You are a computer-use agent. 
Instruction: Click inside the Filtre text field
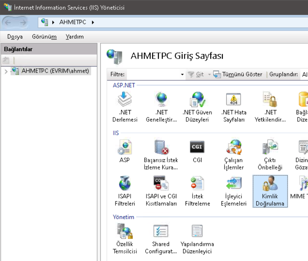(x=153, y=75)
